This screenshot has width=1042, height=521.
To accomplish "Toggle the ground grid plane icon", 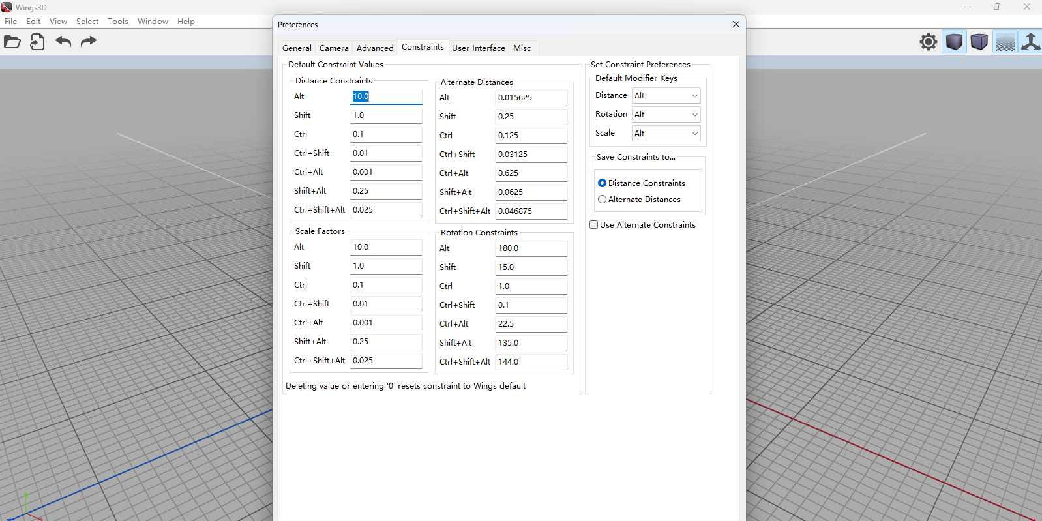I will (1005, 42).
